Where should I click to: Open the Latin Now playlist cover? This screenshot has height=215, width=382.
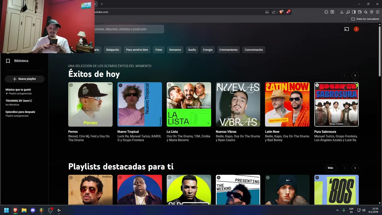[x=287, y=105]
